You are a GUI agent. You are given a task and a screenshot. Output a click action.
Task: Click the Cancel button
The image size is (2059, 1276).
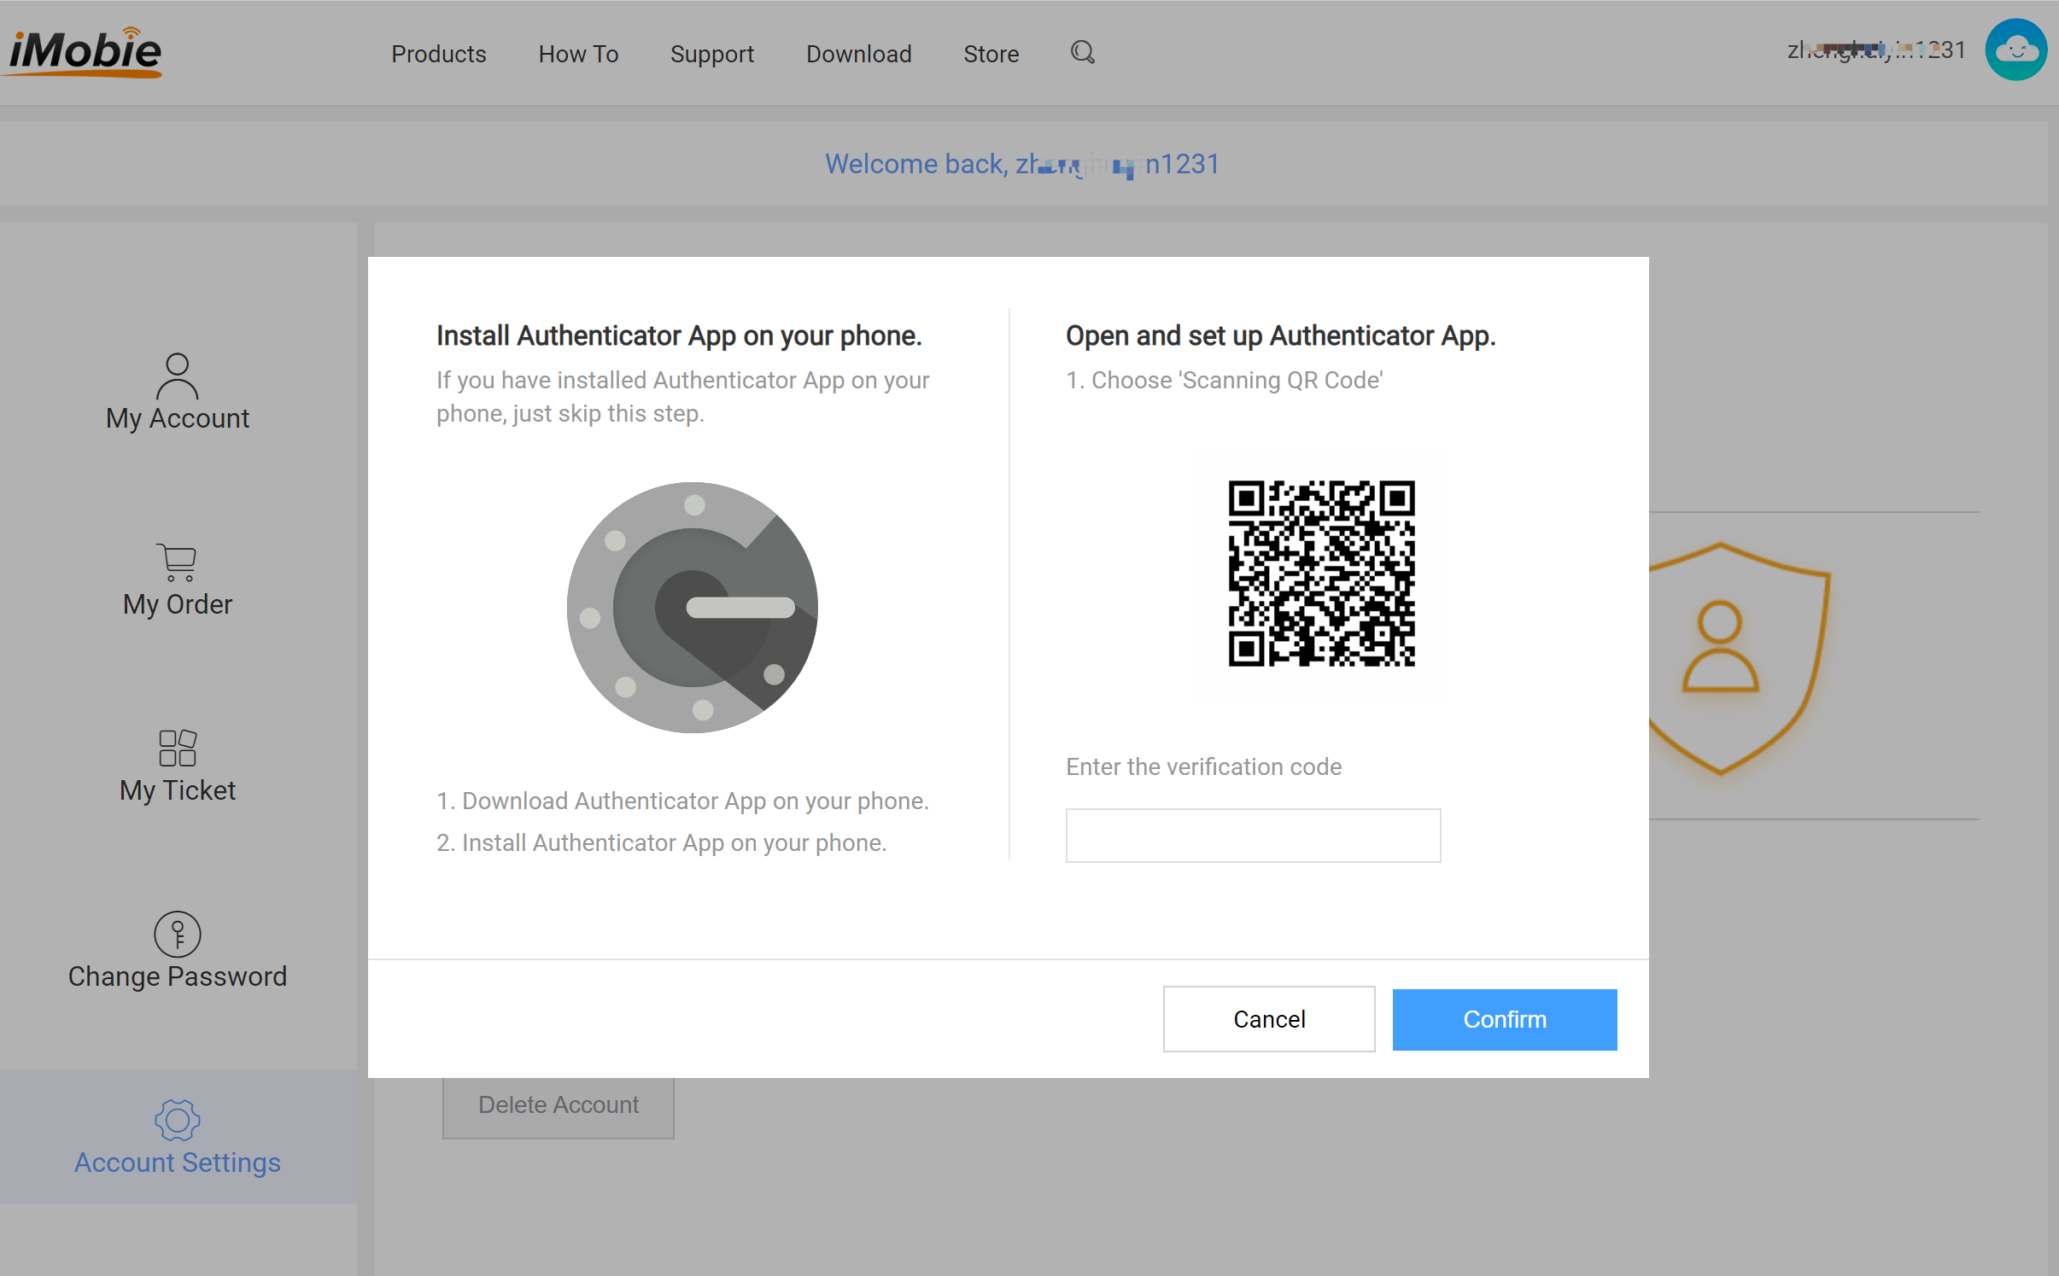[x=1269, y=1019]
